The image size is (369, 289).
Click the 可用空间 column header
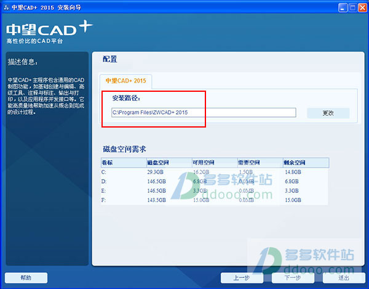click(215, 163)
